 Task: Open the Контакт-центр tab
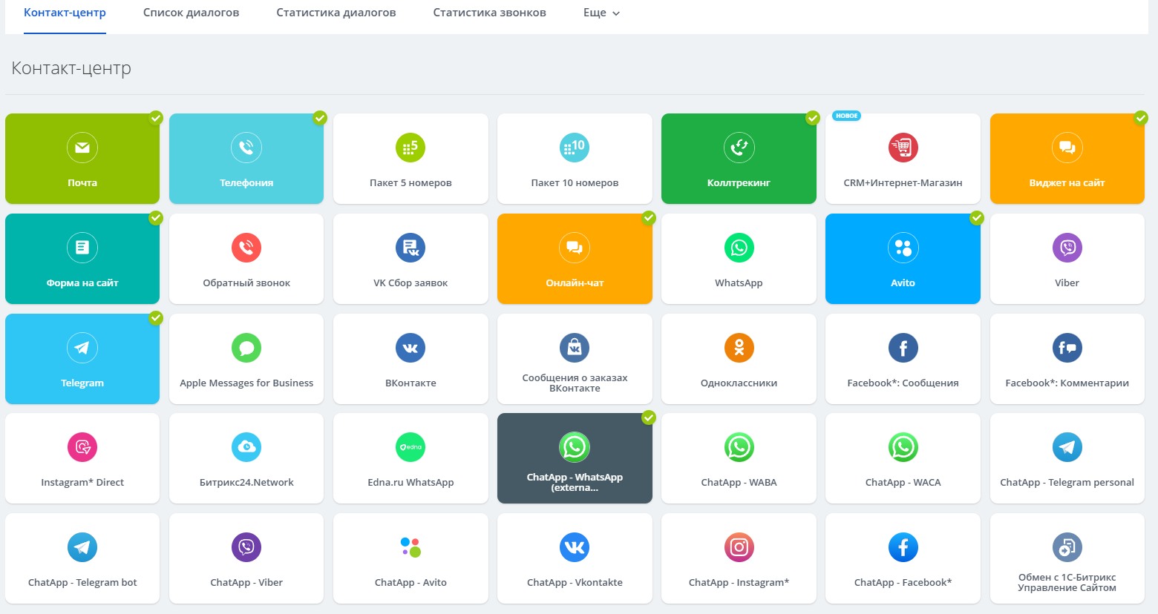coord(65,13)
